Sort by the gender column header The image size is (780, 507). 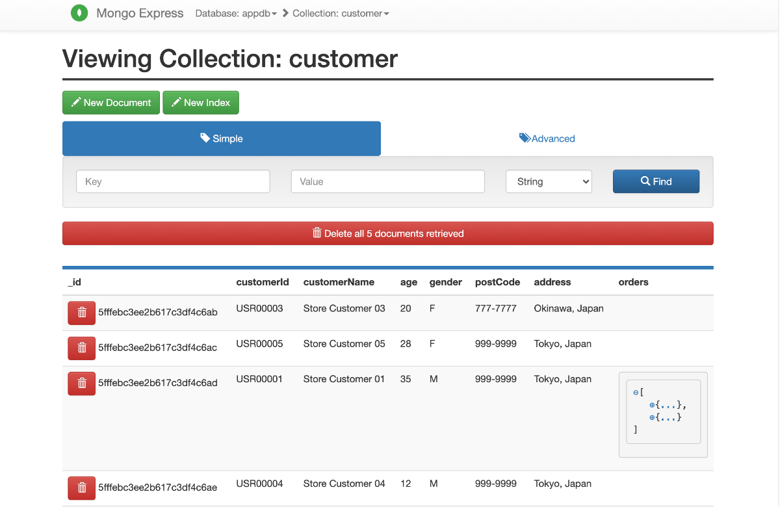[446, 282]
